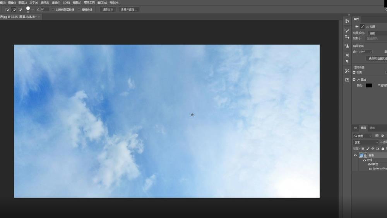Click the 选择主体 button

tap(108, 10)
